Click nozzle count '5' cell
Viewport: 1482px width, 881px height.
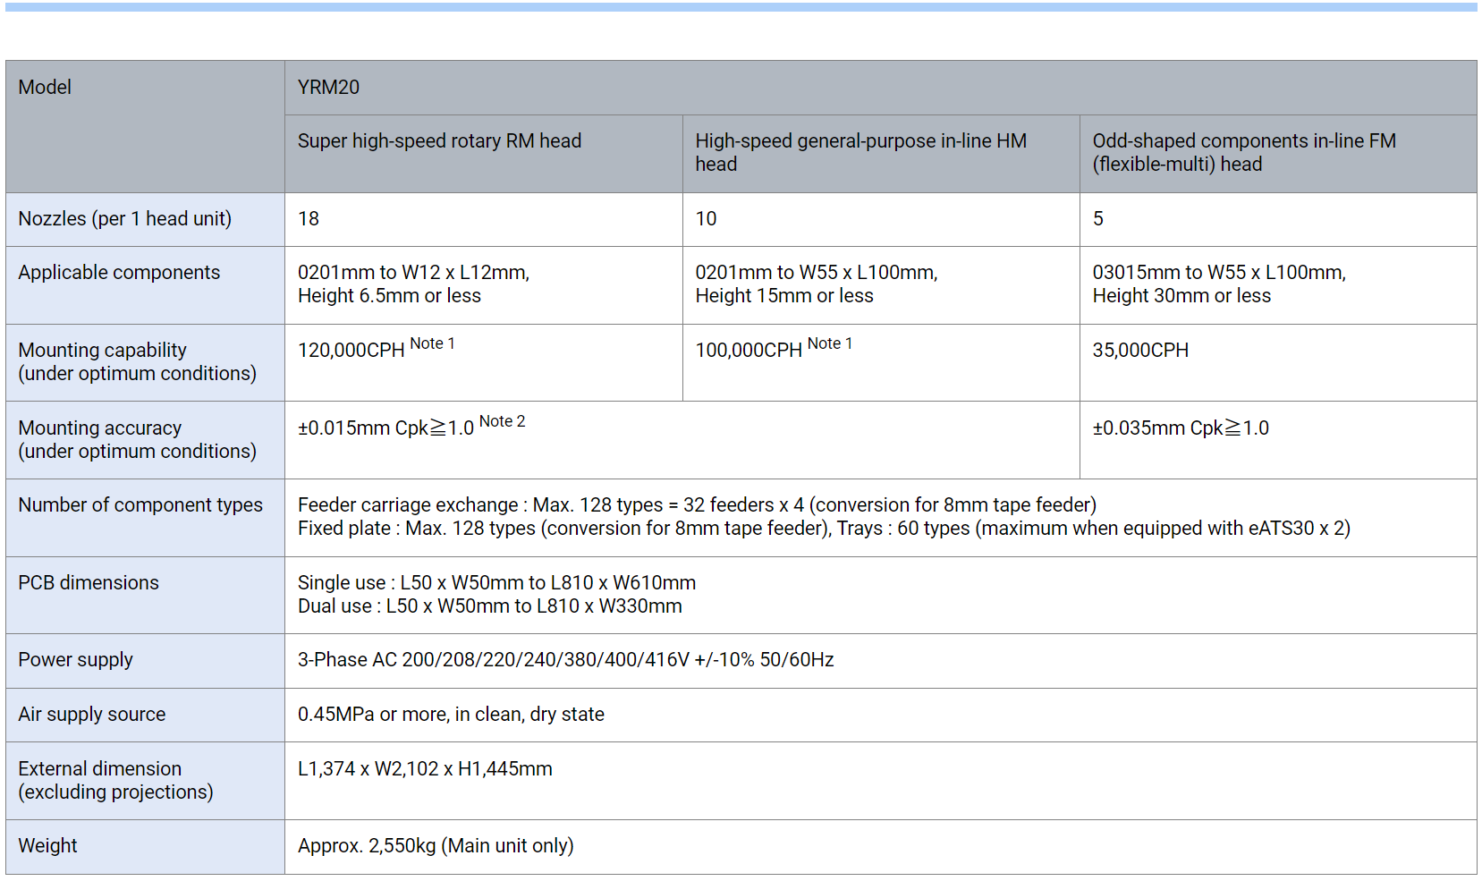coord(1278,219)
